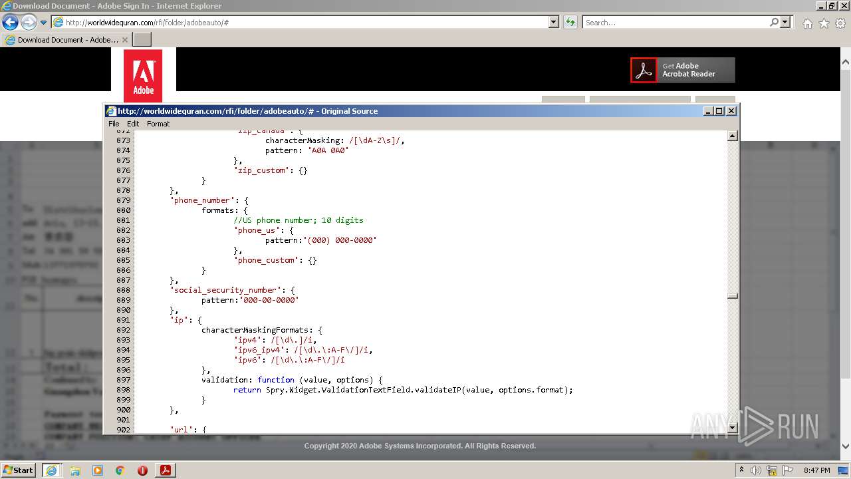The height and width of the screenshot is (479, 851).
Task: Click the Internet Explorer taskbar icon
Action: 52,470
